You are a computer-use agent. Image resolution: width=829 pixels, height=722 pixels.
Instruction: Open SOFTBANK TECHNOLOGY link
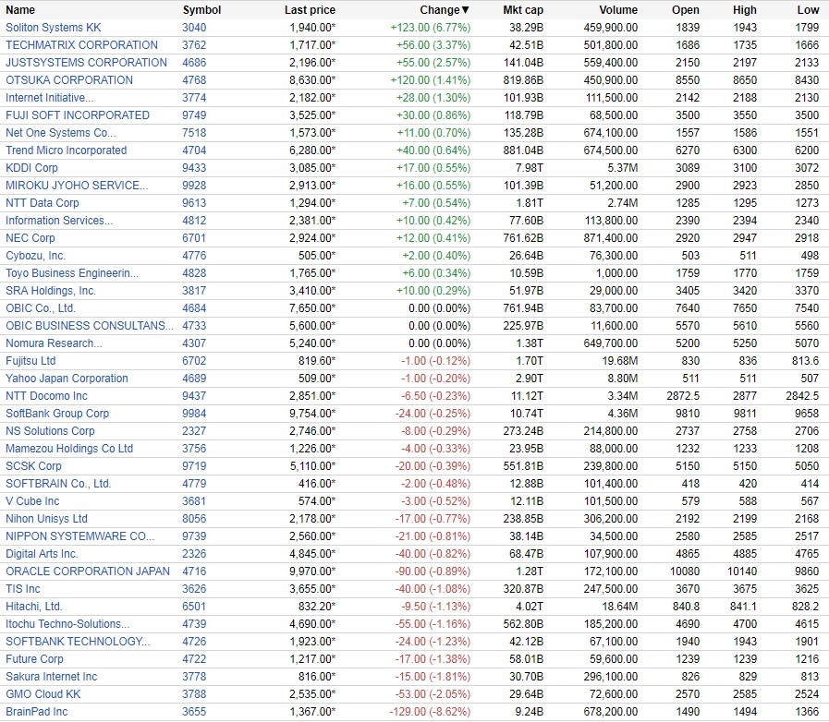(78, 641)
